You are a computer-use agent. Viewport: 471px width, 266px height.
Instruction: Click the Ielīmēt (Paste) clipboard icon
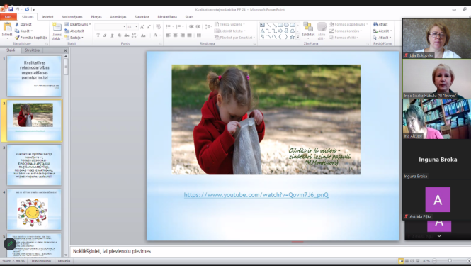click(7, 27)
